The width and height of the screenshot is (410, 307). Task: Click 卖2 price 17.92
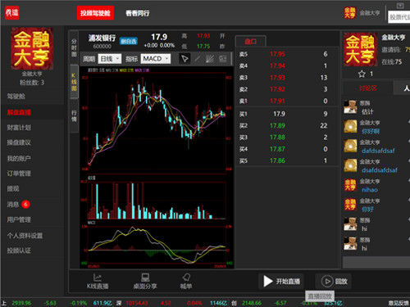277,89
